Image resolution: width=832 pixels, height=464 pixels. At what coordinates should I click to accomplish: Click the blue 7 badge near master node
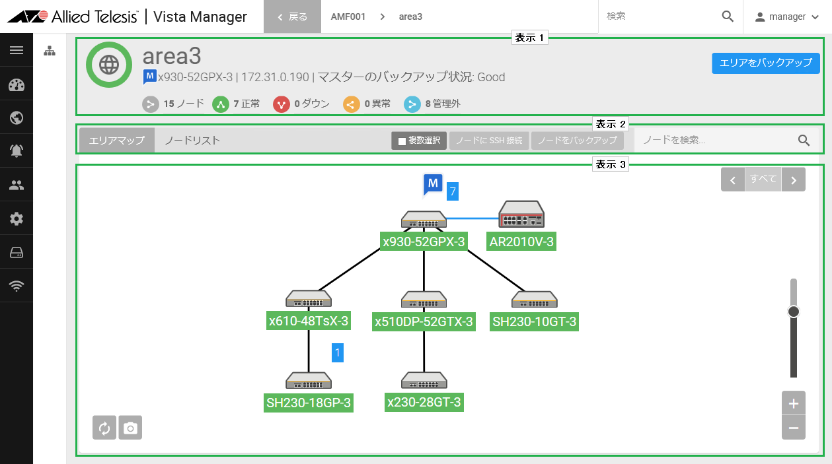coord(453,191)
